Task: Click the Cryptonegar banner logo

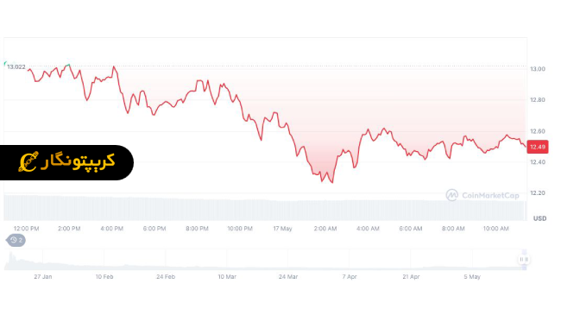Action: 66,162
